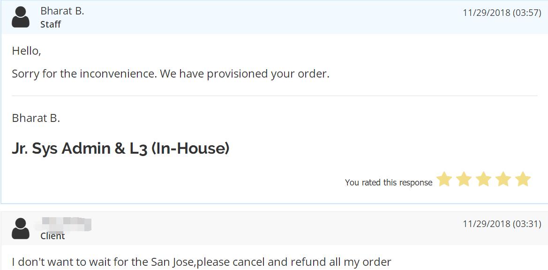Screen dimensions: 548x270
Task: Click the blurred client name
Action: [x=66, y=224]
